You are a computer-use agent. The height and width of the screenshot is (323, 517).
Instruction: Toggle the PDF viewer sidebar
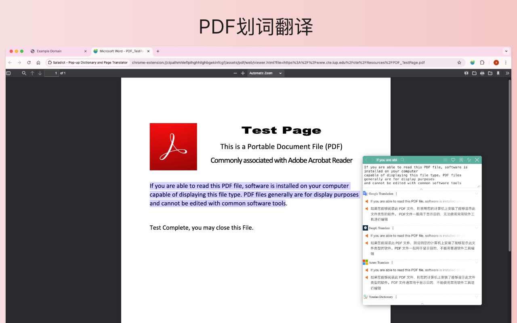tap(8, 73)
